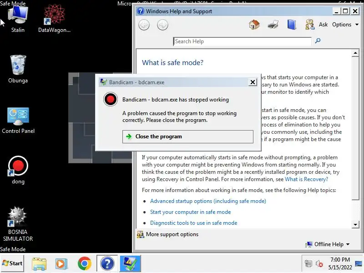
Task: Click the Back arrow in Help and Support
Action: [144, 25]
